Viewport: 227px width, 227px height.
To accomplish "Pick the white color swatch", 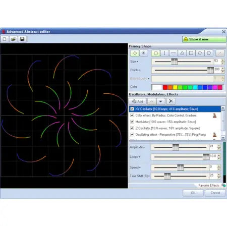I will tap(157, 87).
